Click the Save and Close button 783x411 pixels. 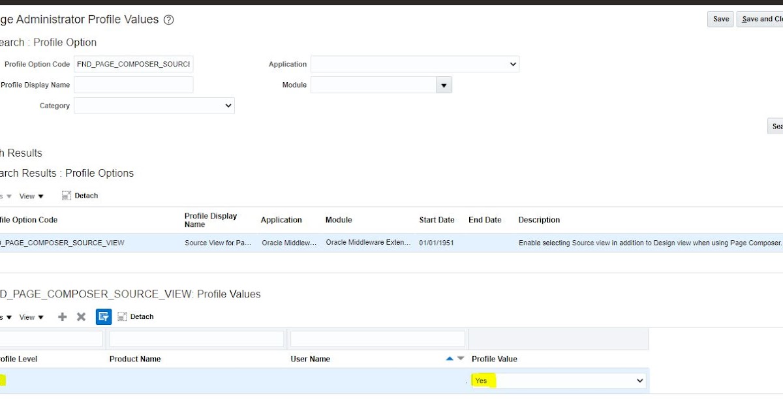pos(760,19)
